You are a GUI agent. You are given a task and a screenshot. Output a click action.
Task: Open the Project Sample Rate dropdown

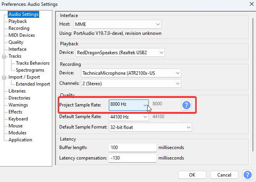[x=129, y=105]
